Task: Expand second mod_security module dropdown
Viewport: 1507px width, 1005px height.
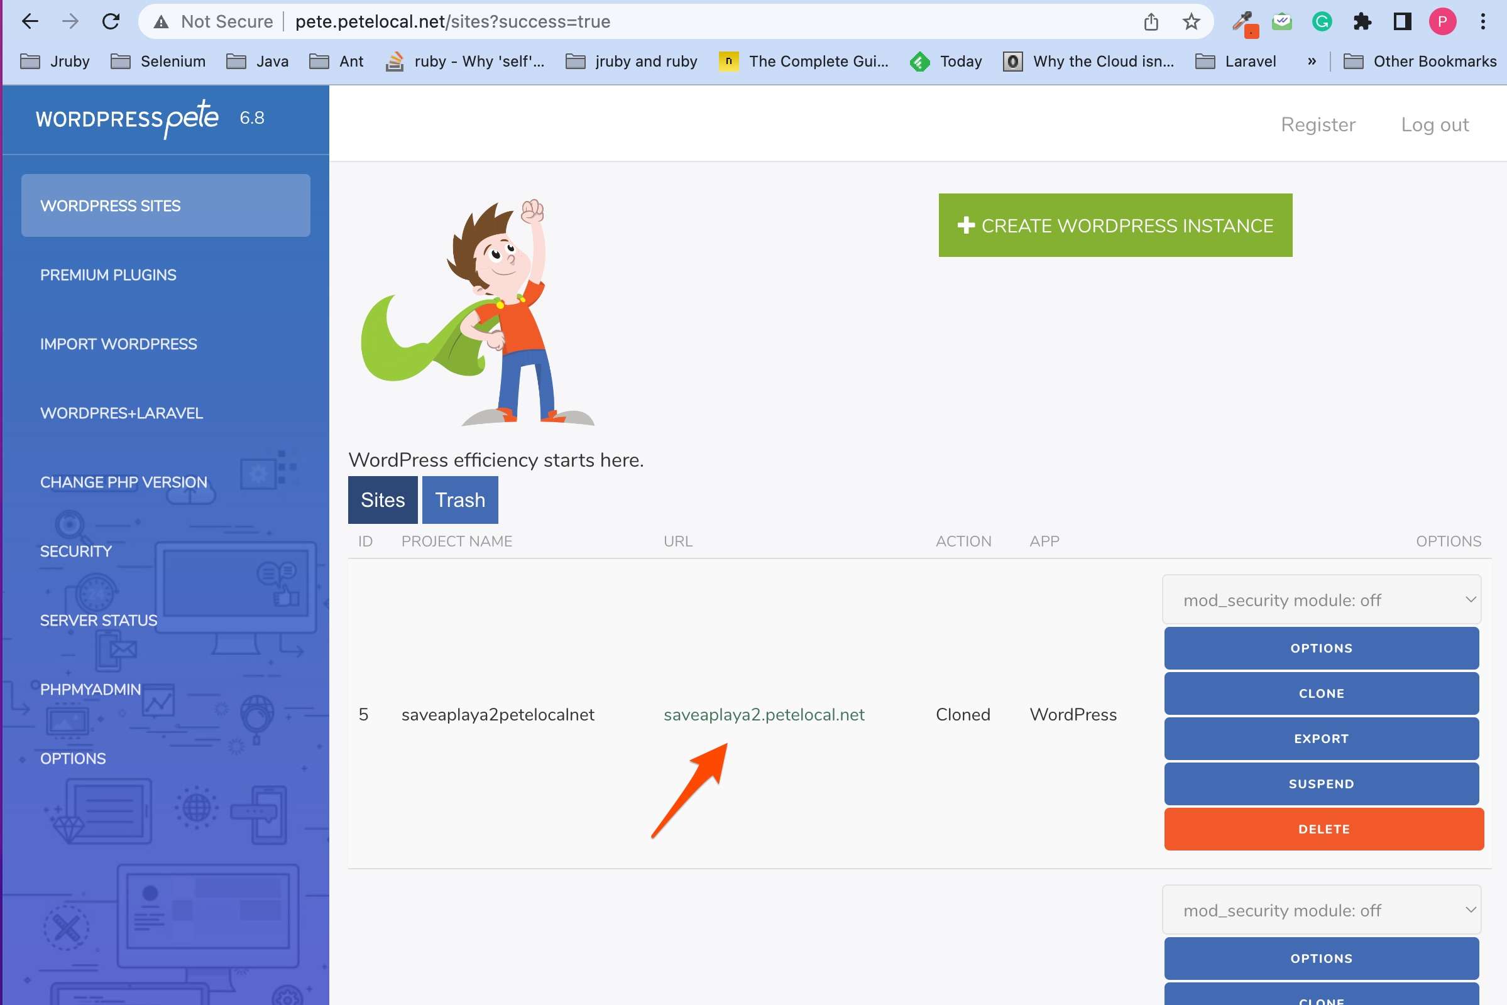Action: coord(1321,910)
